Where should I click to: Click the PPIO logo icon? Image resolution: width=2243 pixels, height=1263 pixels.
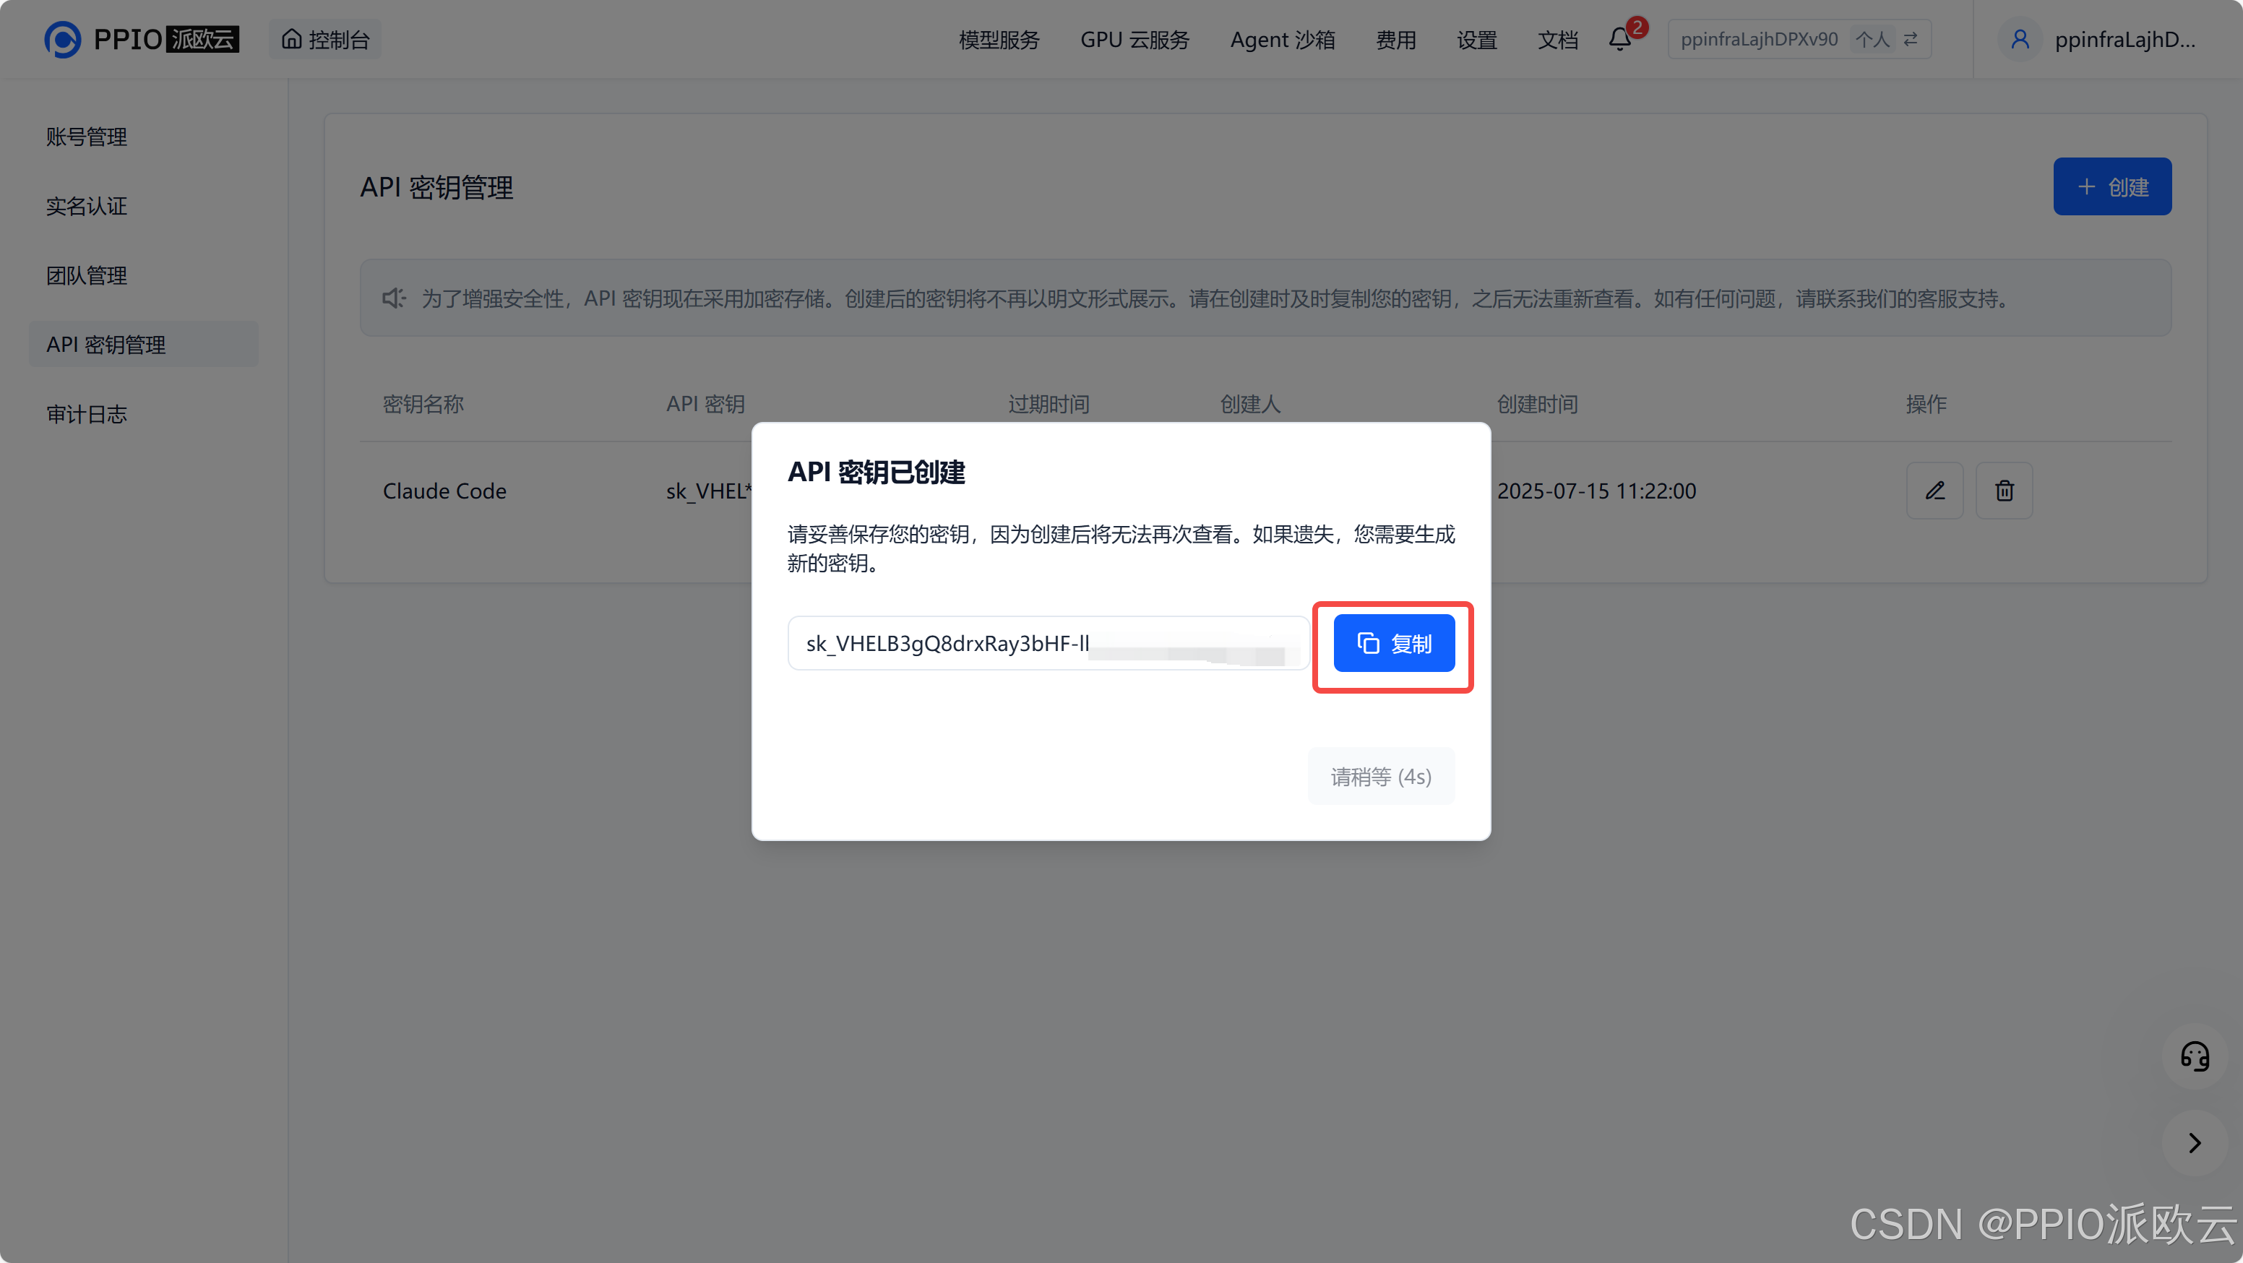(63, 39)
